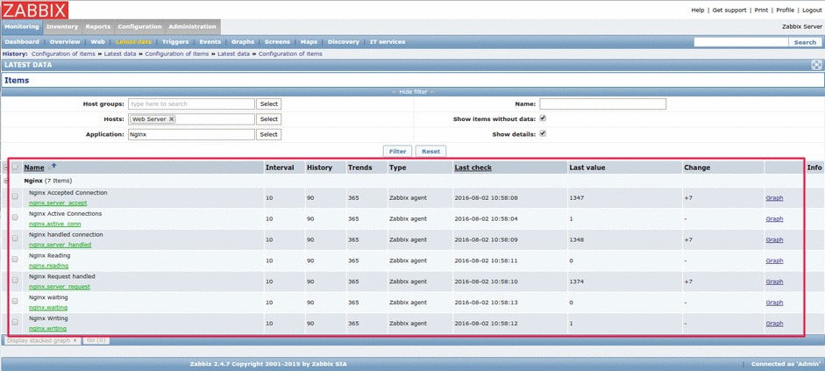Screen dimensions: 825x371
Task: Open nginx.waiting item key link
Action: coord(48,308)
